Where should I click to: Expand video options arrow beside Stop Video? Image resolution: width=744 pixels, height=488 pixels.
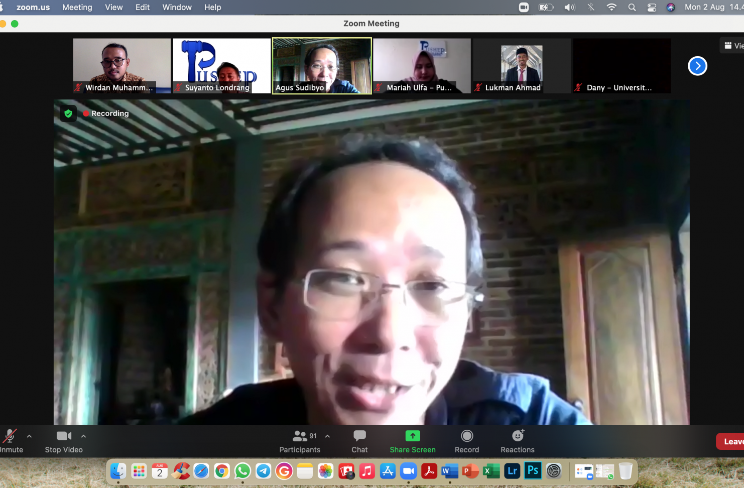(x=83, y=436)
